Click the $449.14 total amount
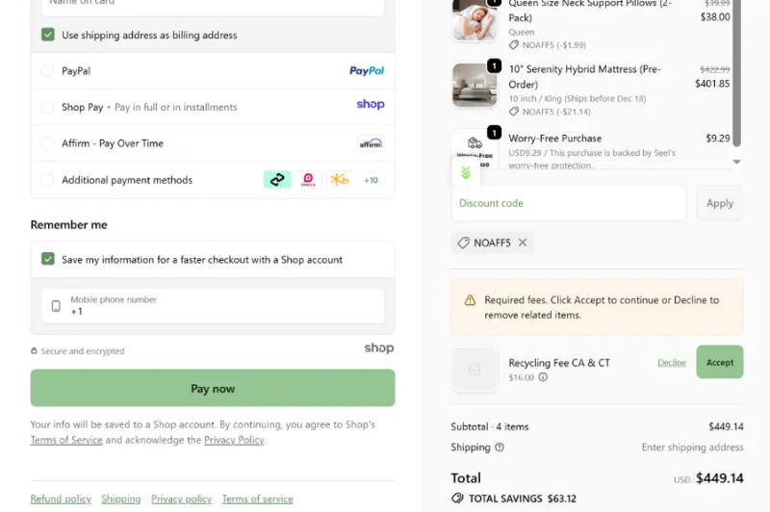The width and height of the screenshot is (770, 512). pos(719,478)
